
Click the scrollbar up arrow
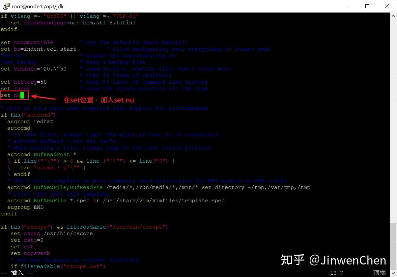[393, 15]
